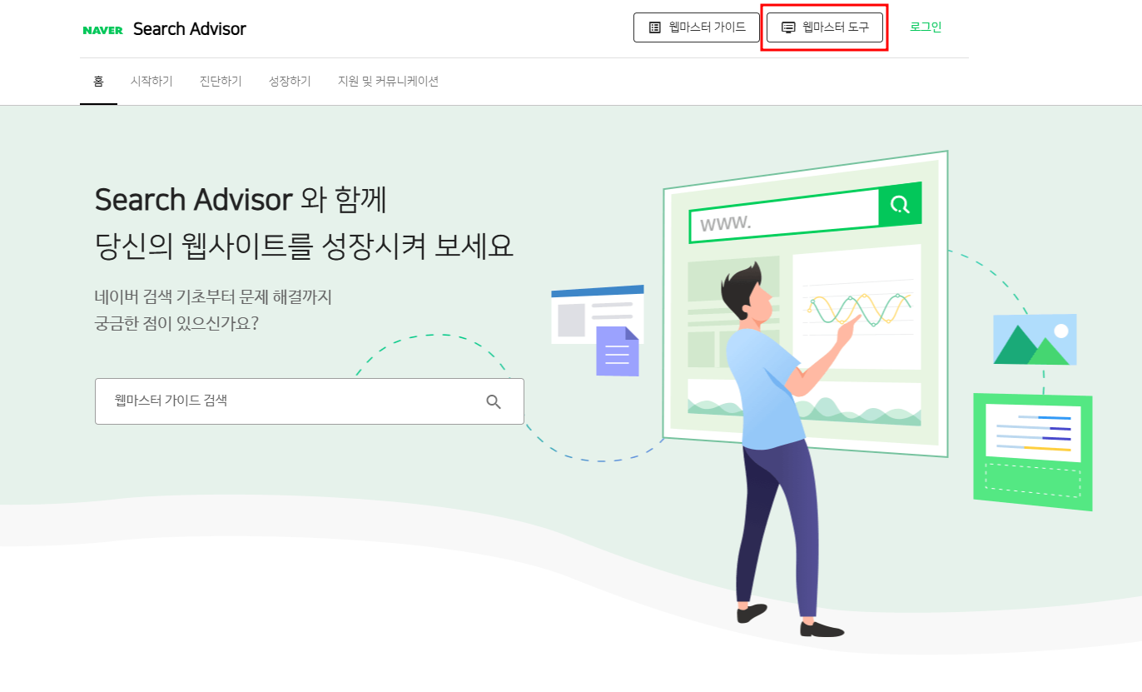Open the 성장하기 menu
The image size is (1142, 692).
[x=290, y=82]
